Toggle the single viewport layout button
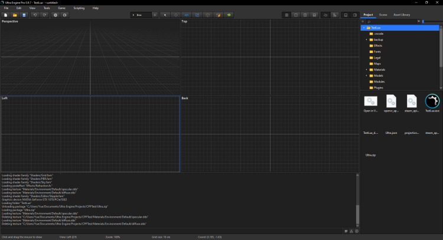Image resolution: width=443 pixels, height=240 pixels. 296,15
